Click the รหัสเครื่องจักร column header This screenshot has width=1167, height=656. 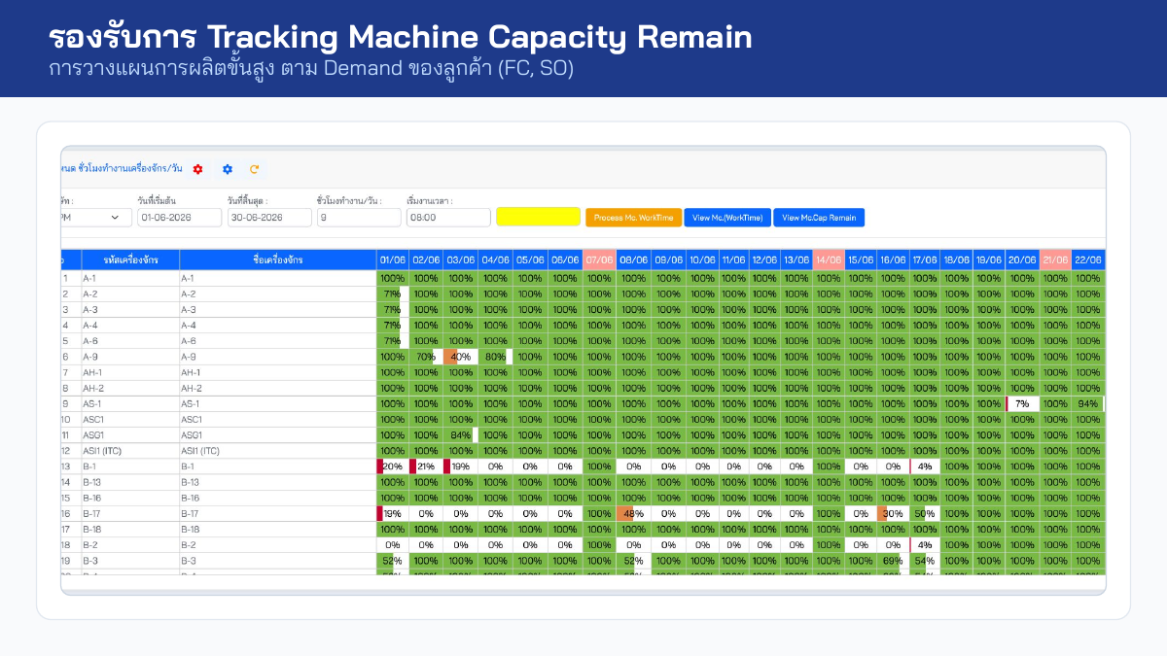[128, 260]
